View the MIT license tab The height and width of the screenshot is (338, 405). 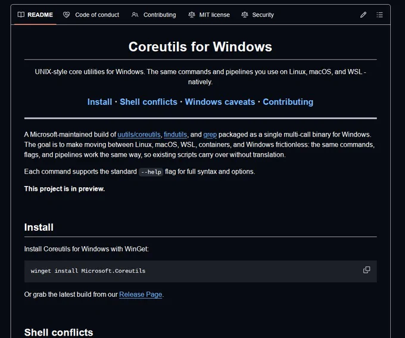click(209, 15)
